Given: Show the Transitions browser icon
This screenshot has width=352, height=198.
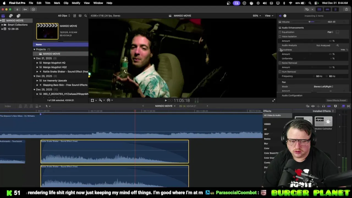Looking at the screenshot, I should coord(348,106).
